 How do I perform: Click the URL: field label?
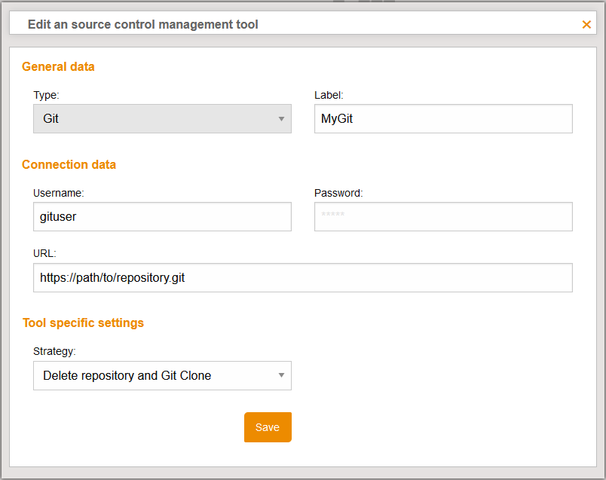click(x=44, y=253)
